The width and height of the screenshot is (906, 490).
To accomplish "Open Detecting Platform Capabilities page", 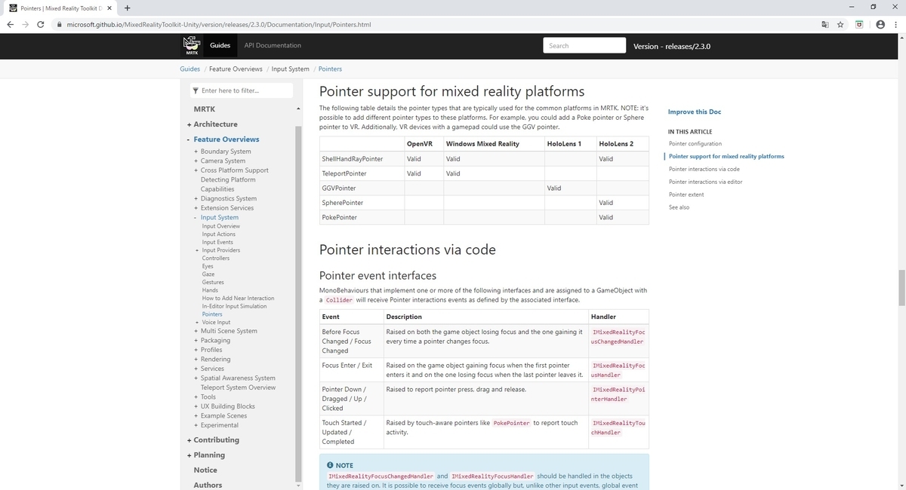I will click(228, 185).
